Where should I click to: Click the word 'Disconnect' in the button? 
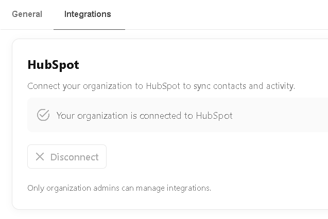tap(74, 157)
